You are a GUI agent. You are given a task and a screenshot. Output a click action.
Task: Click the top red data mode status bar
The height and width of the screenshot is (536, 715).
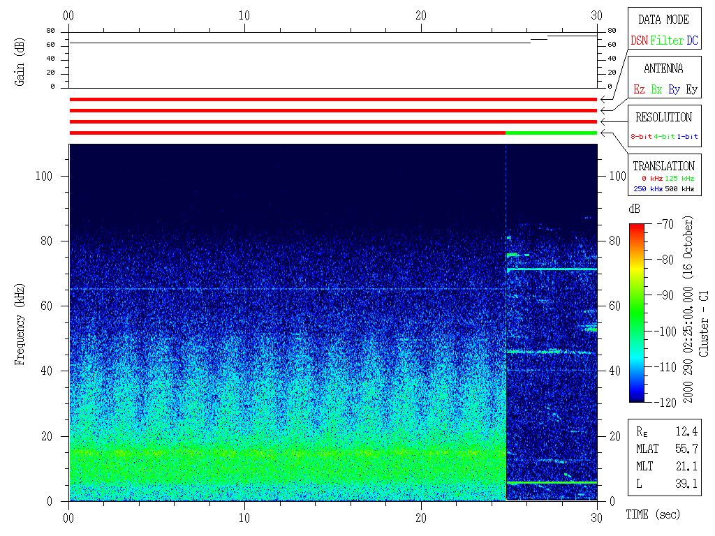pyautogui.click(x=333, y=99)
